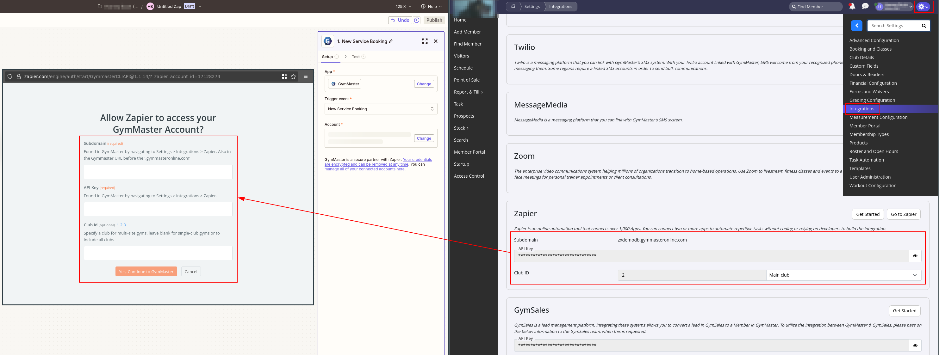Open Add Member in GymMaster sidebar
Image resolution: width=939 pixels, height=355 pixels.
(467, 32)
